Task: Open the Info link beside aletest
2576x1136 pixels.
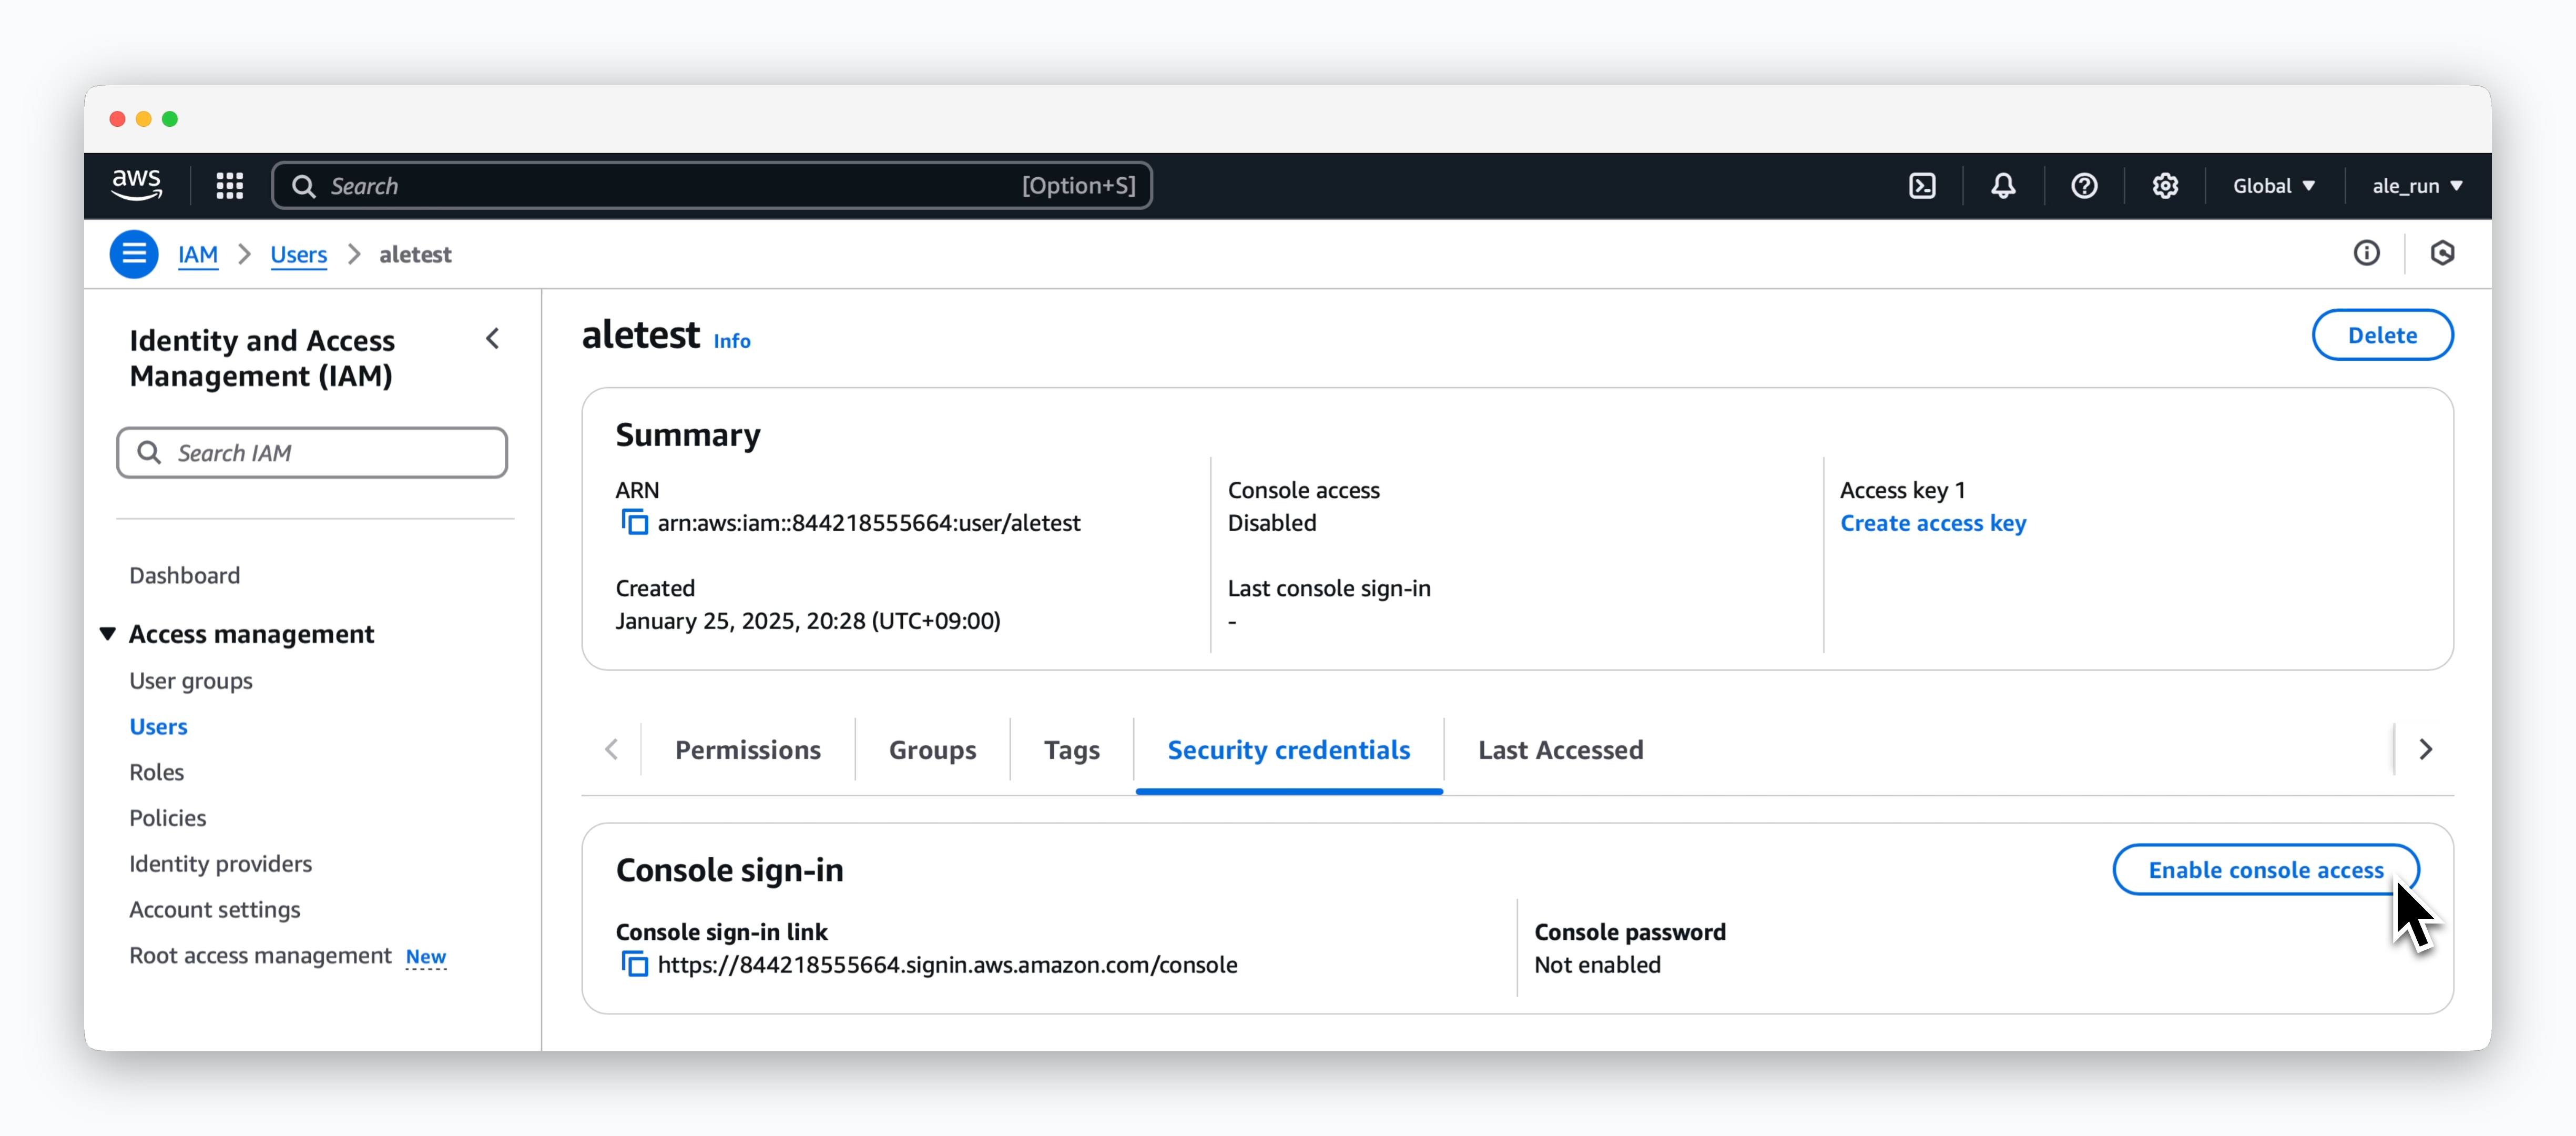Action: pyautogui.click(x=731, y=341)
